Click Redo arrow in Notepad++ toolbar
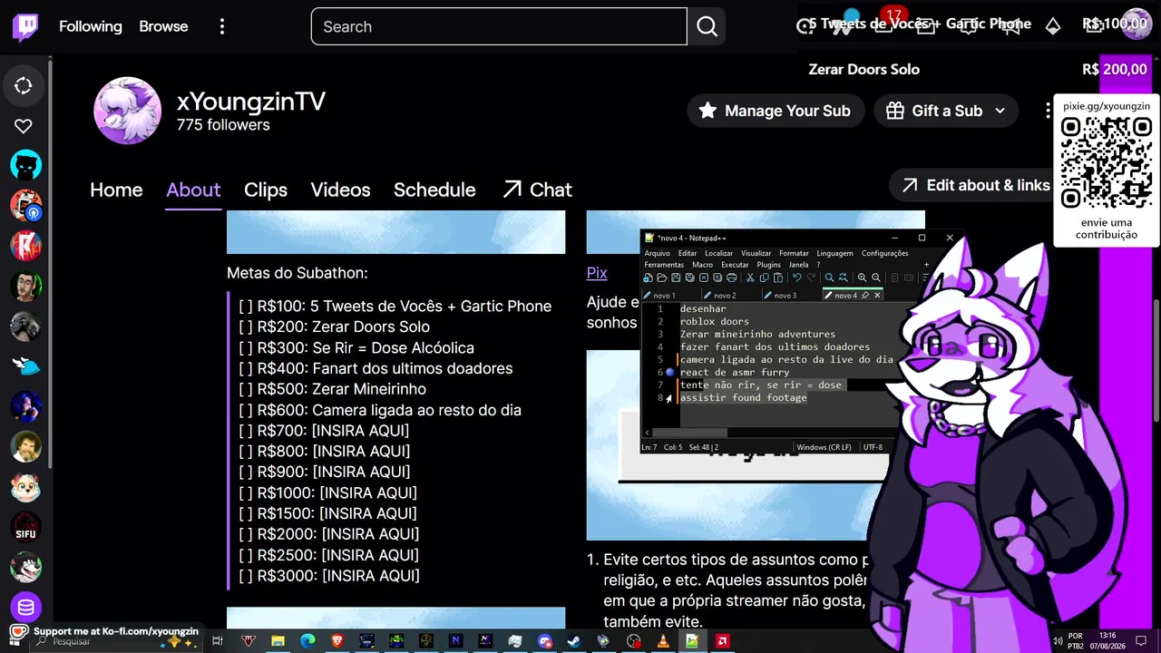The image size is (1161, 653). (x=810, y=278)
